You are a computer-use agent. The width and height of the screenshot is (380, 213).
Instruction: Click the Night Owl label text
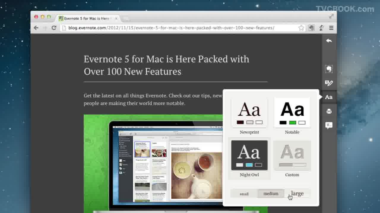[249, 175]
